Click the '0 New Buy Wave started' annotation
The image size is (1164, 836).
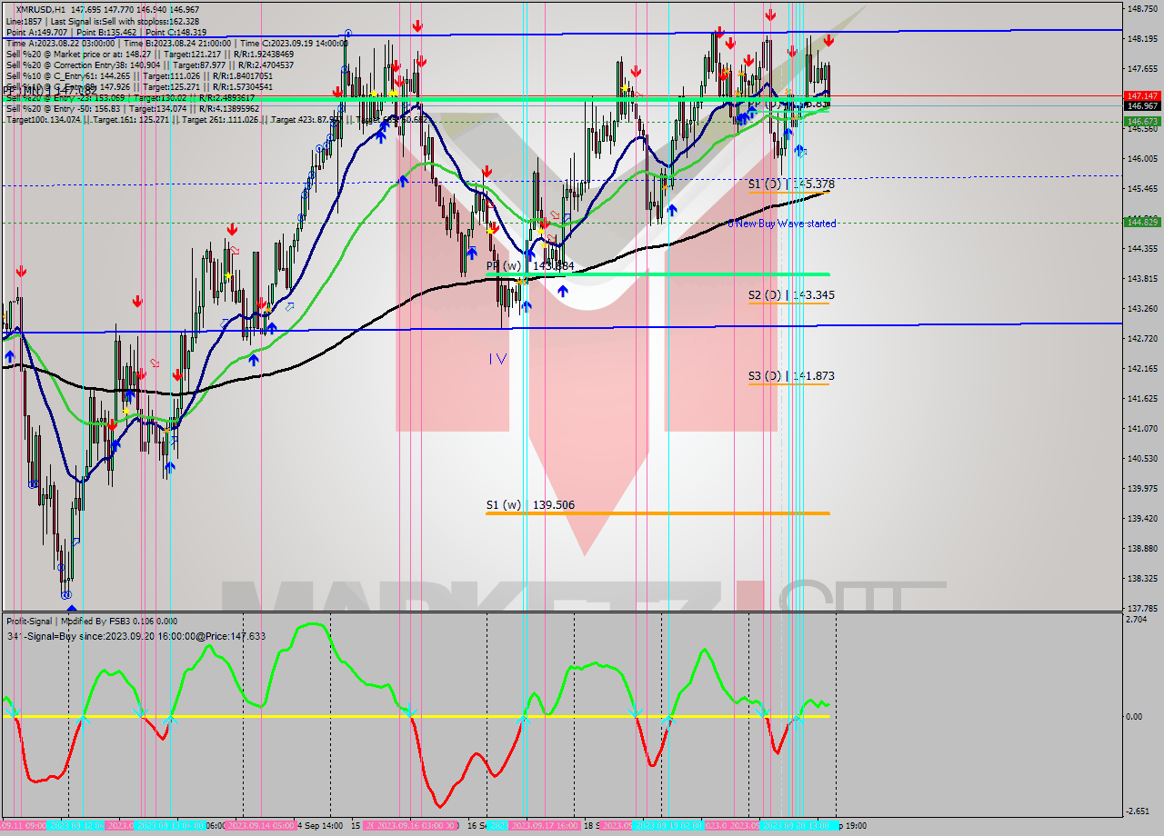pos(782,224)
